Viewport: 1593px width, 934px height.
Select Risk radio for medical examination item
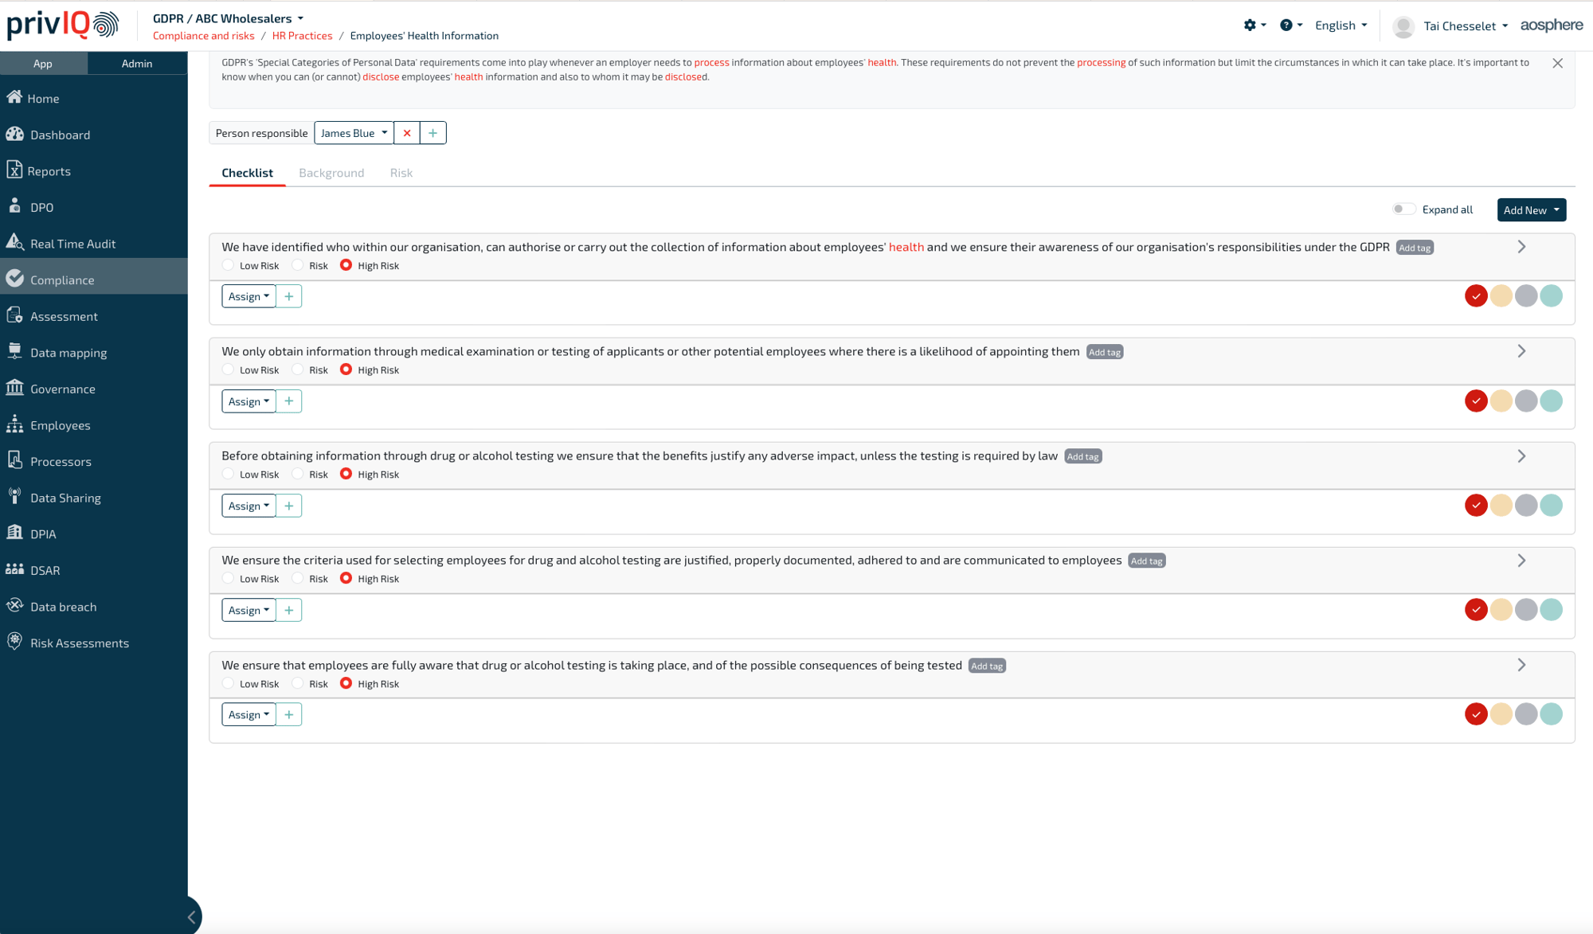tap(298, 369)
